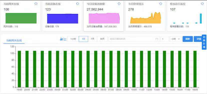Screen dimensions: 207x94
Task: Switch to bar chart view
Action: [61, 39]
